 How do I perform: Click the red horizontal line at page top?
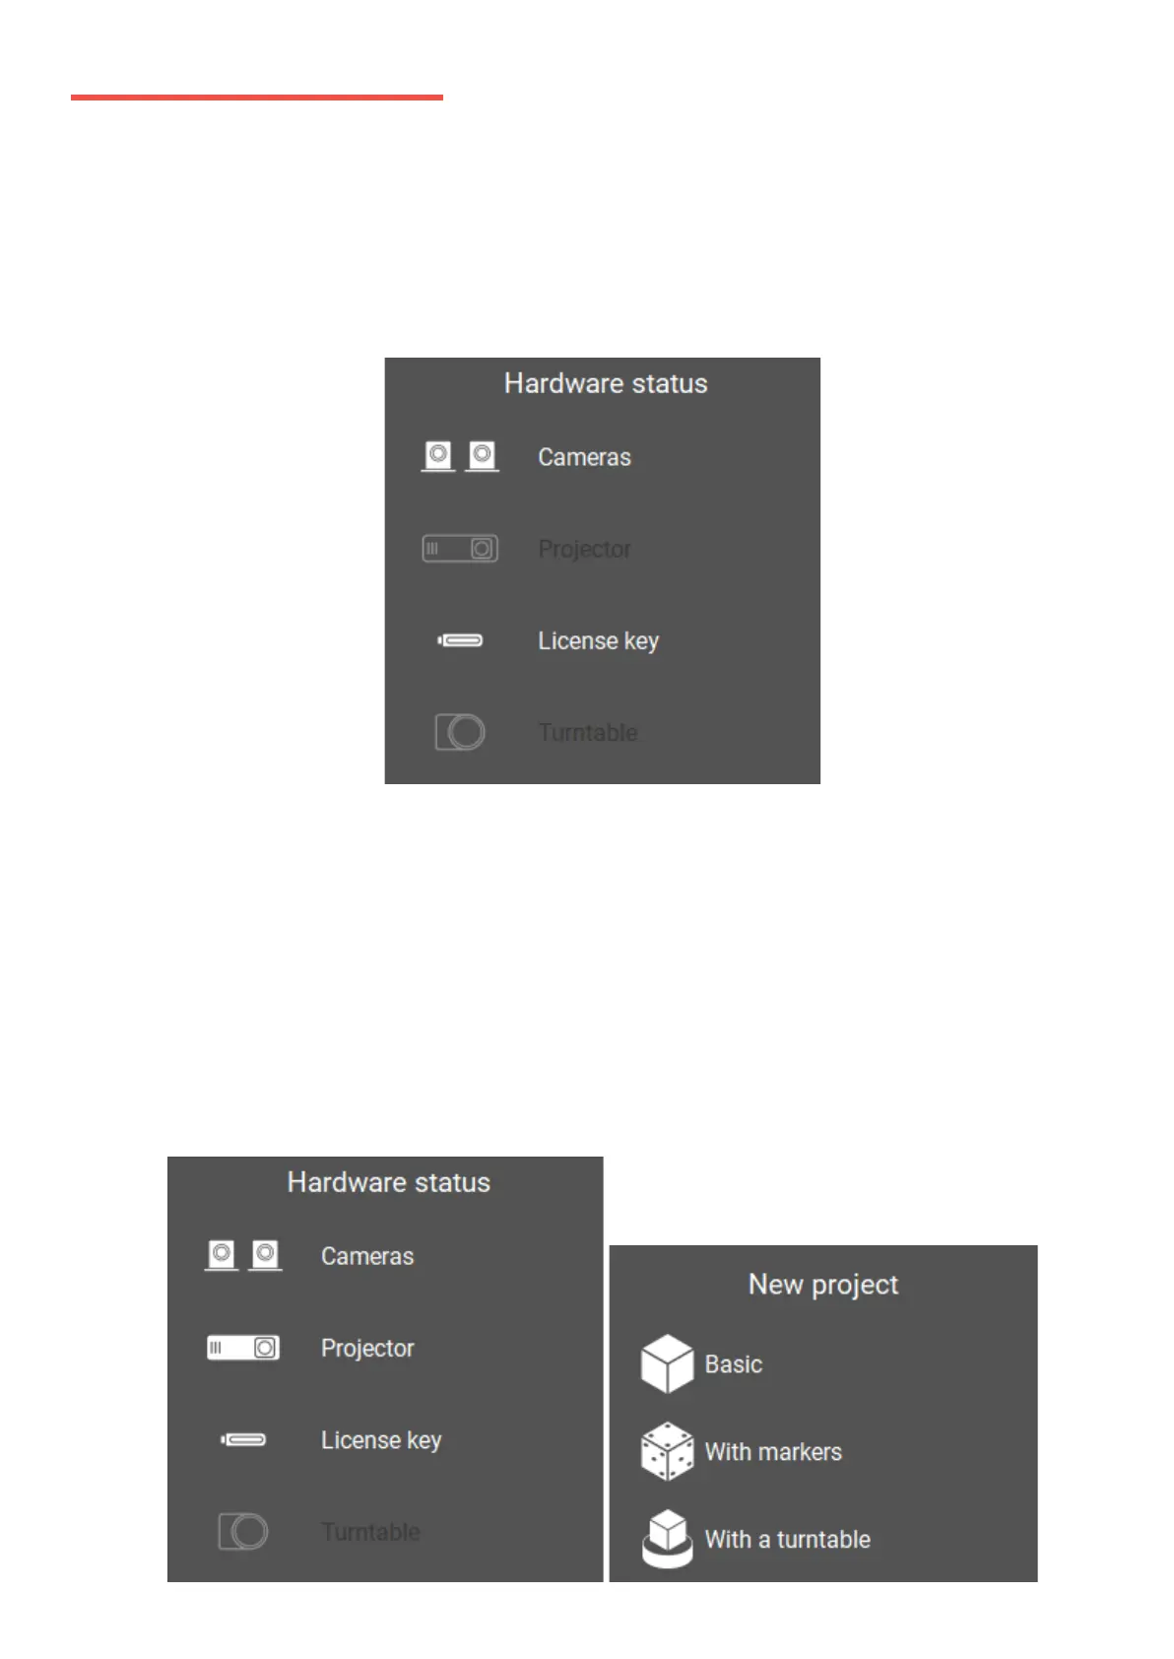tap(257, 98)
